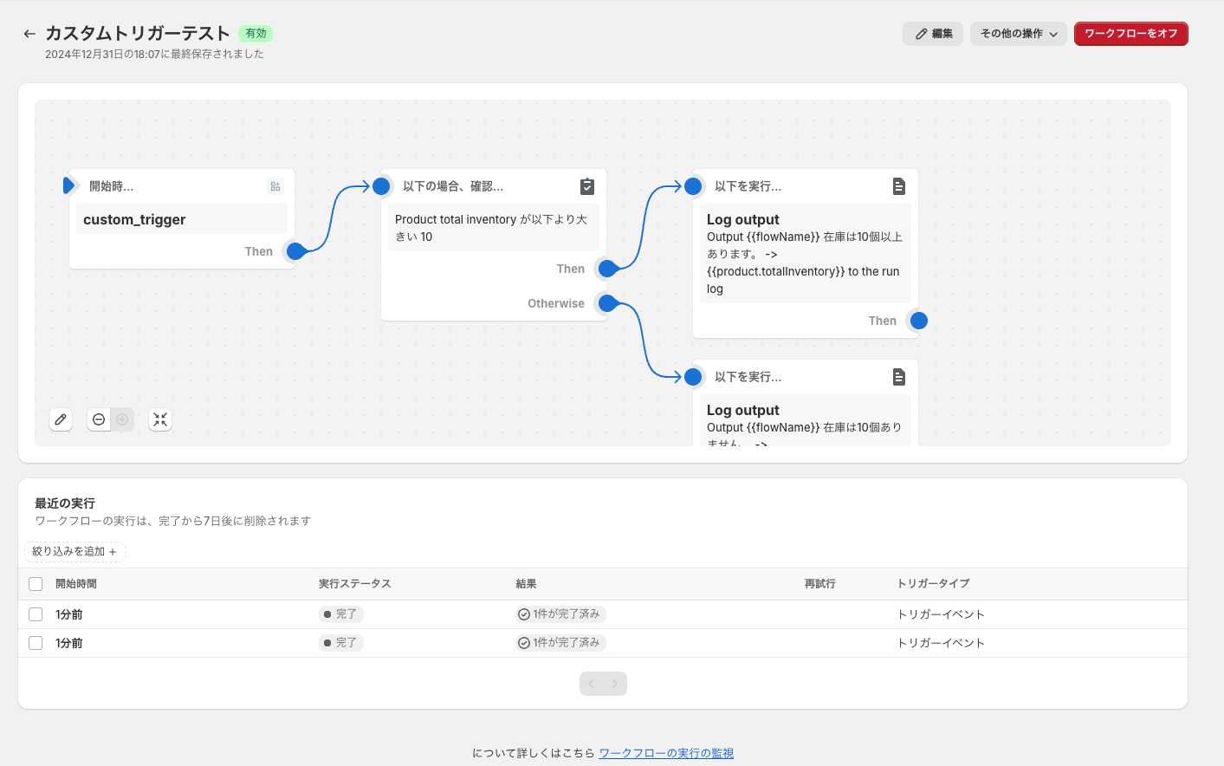Image resolution: width=1224 pixels, height=766 pixels.
Task: Click input connector dot of condition card
Action: [x=381, y=186]
